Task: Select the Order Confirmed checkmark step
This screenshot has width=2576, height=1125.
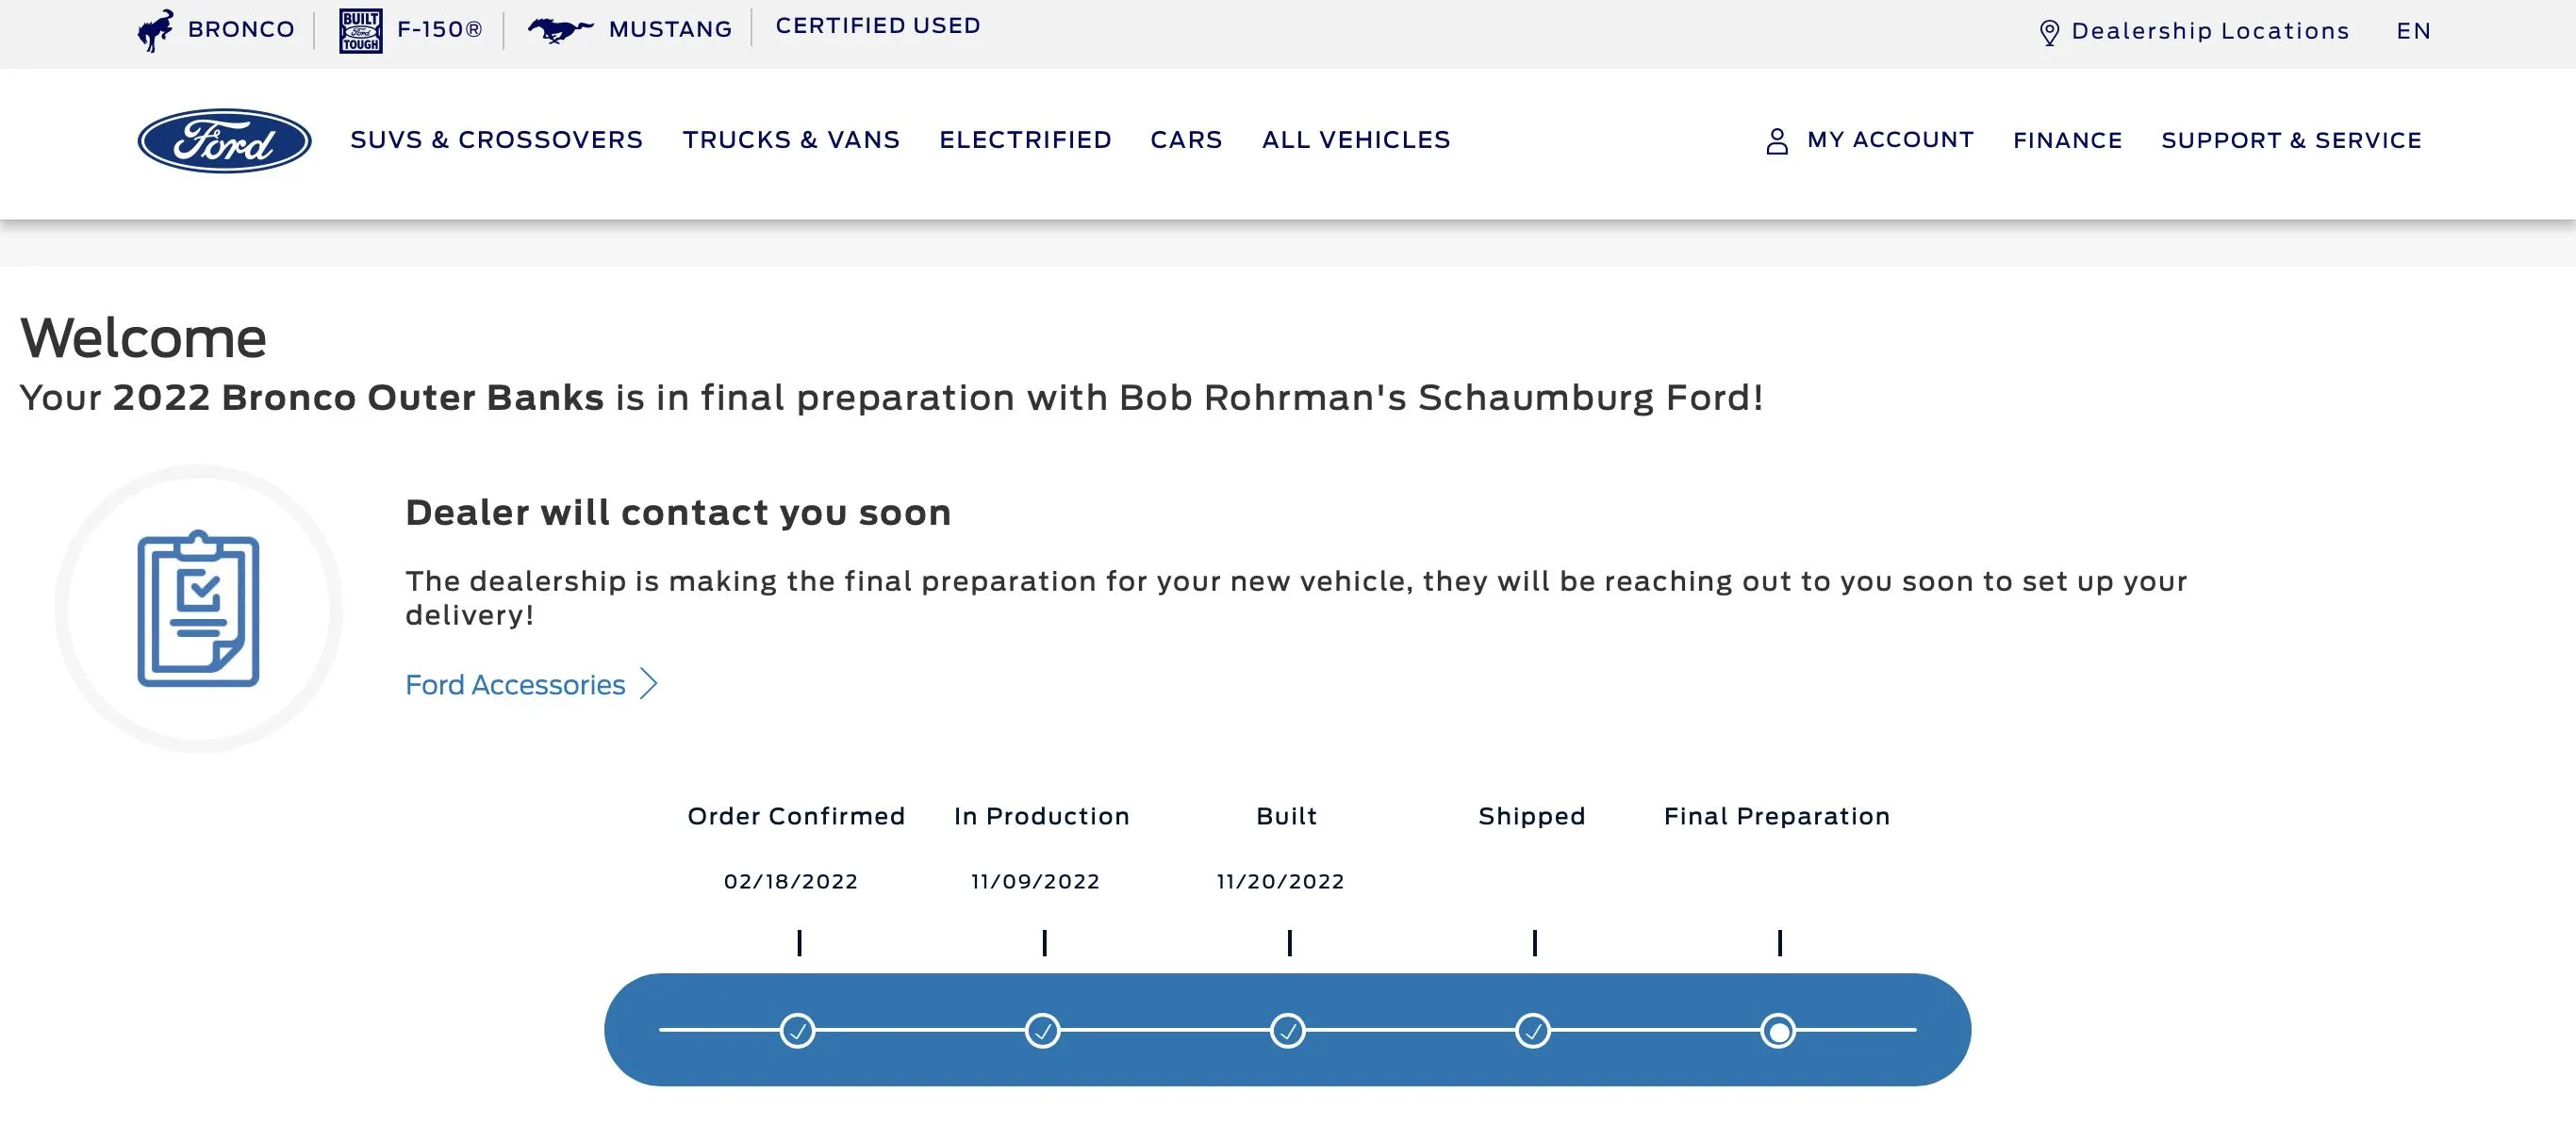Action: pyautogui.click(x=797, y=1030)
